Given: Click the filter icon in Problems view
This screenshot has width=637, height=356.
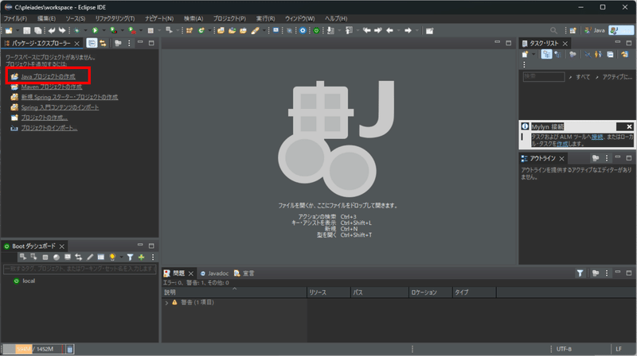Looking at the screenshot, I should [580, 273].
